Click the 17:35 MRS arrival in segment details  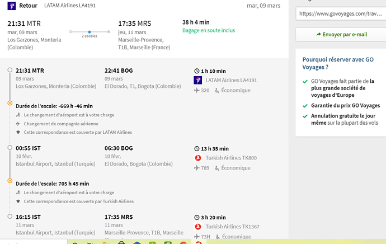pos(119,217)
